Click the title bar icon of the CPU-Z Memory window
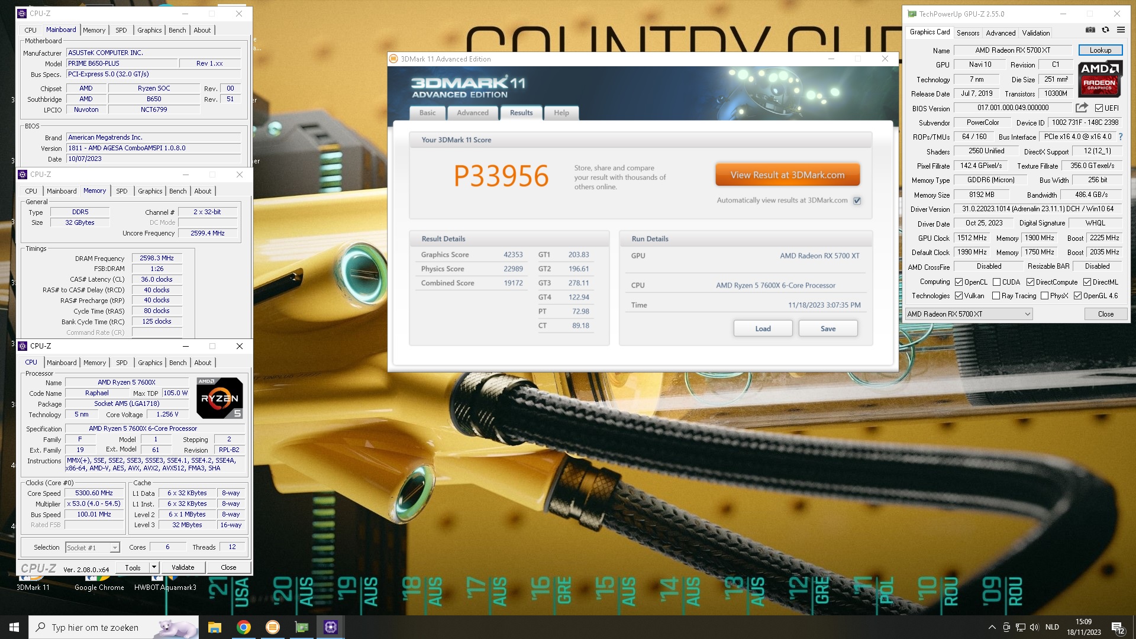1136x639 pixels. (x=22, y=175)
